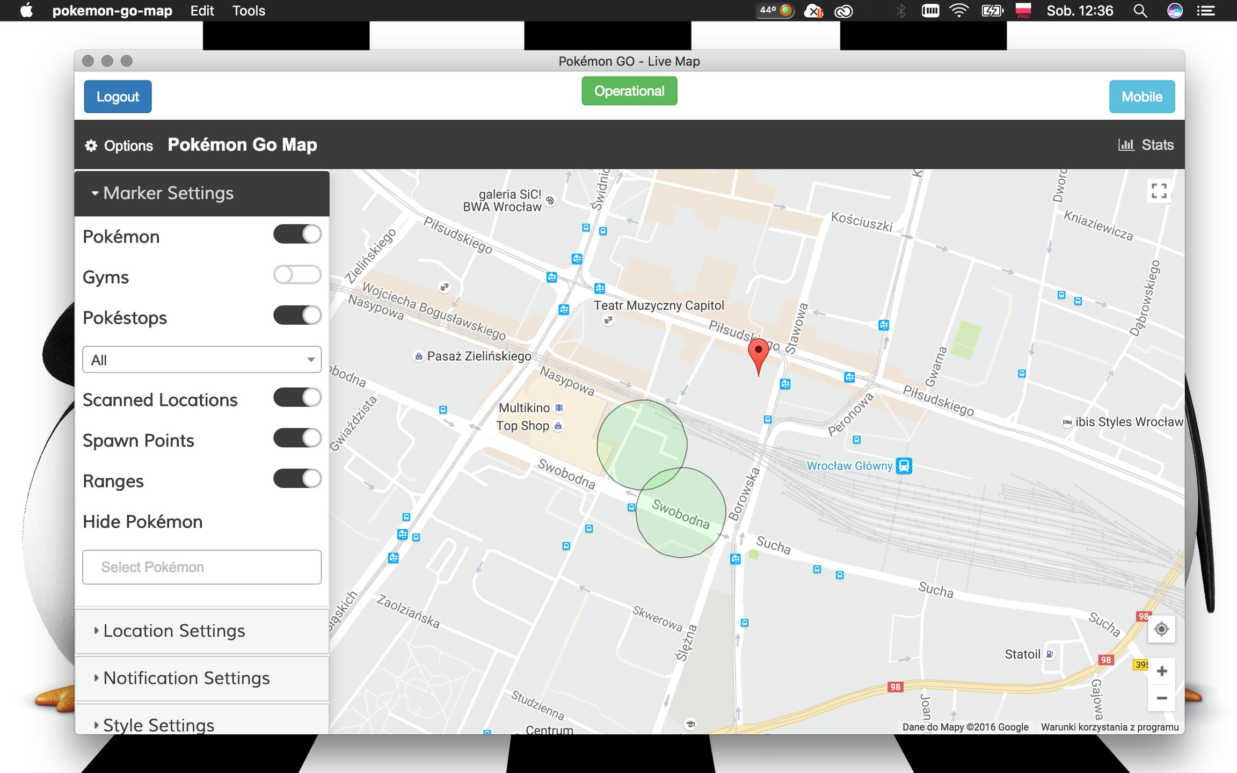Open Stats bar chart icon
The width and height of the screenshot is (1237, 773).
click(1126, 145)
